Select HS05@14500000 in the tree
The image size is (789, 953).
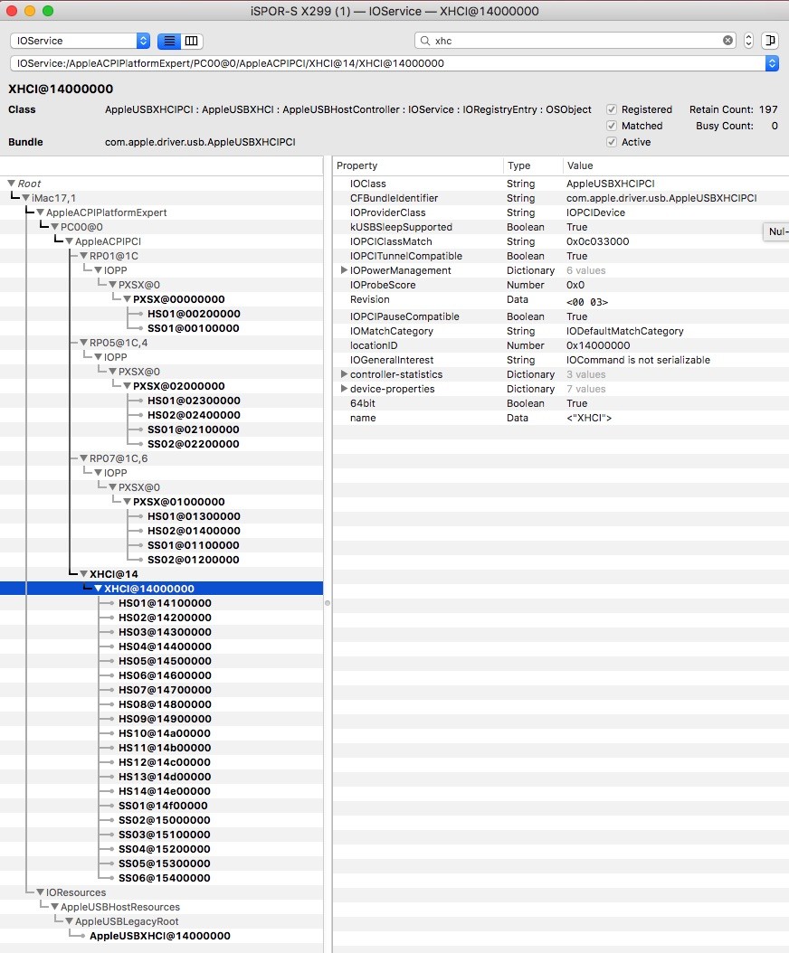[165, 661]
